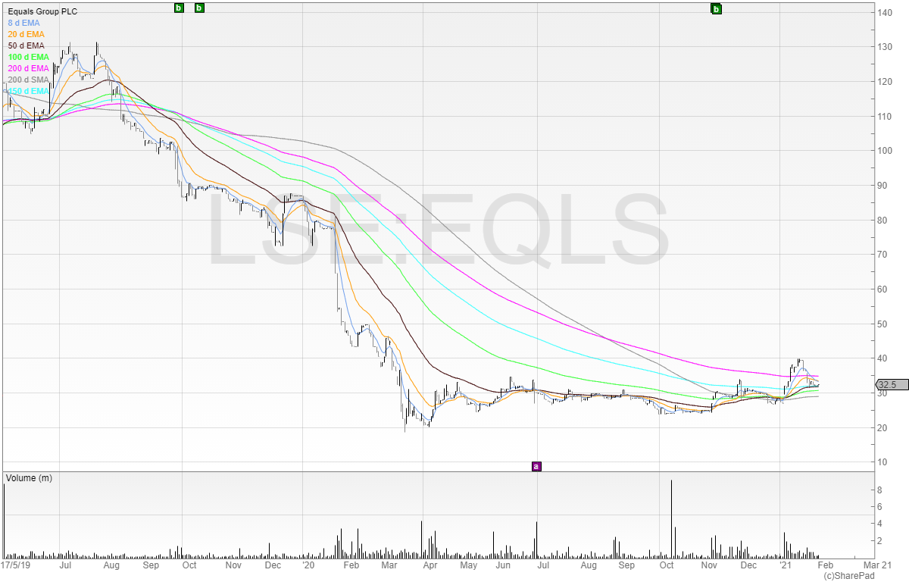Viewport: 909px width, 582px height.
Task: Click the 50 price axis label
Action: (884, 324)
